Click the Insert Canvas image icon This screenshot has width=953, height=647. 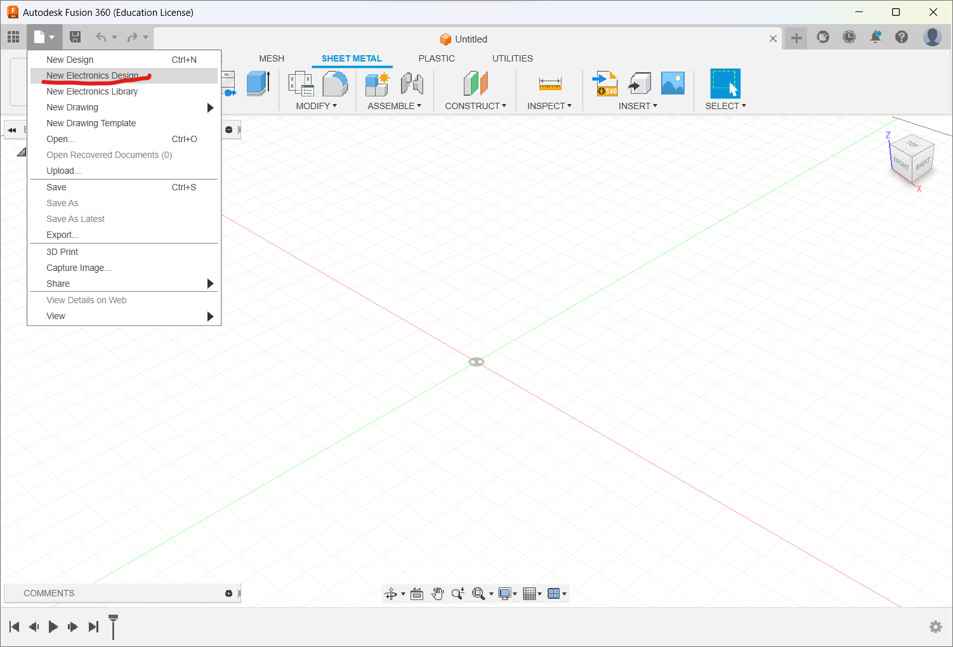pos(673,84)
